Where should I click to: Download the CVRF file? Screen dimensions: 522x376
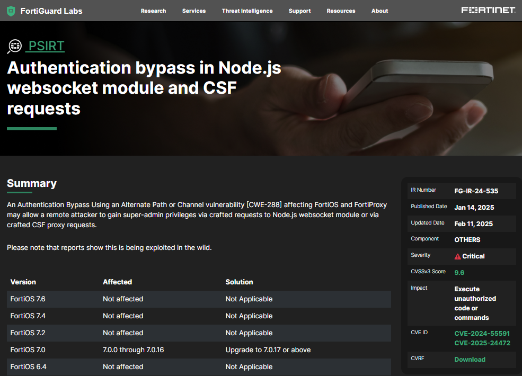[x=470, y=360]
